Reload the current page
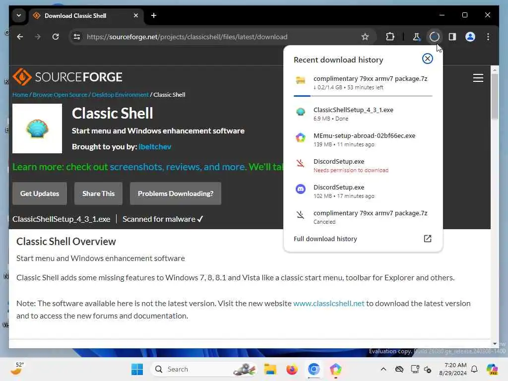This screenshot has width=508, height=381. tap(56, 37)
